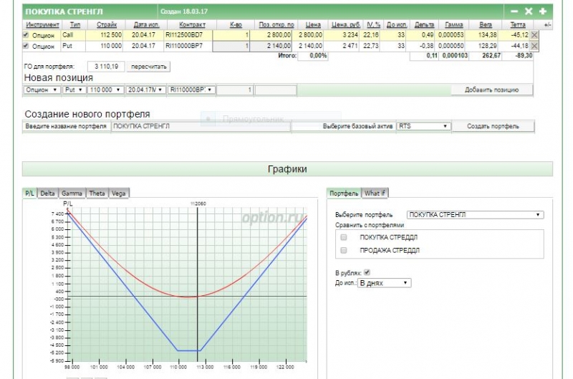Image resolution: width=573 pixels, height=379 pixels.
Task: Switch to the Gamma chart tab
Action: point(72,193)
